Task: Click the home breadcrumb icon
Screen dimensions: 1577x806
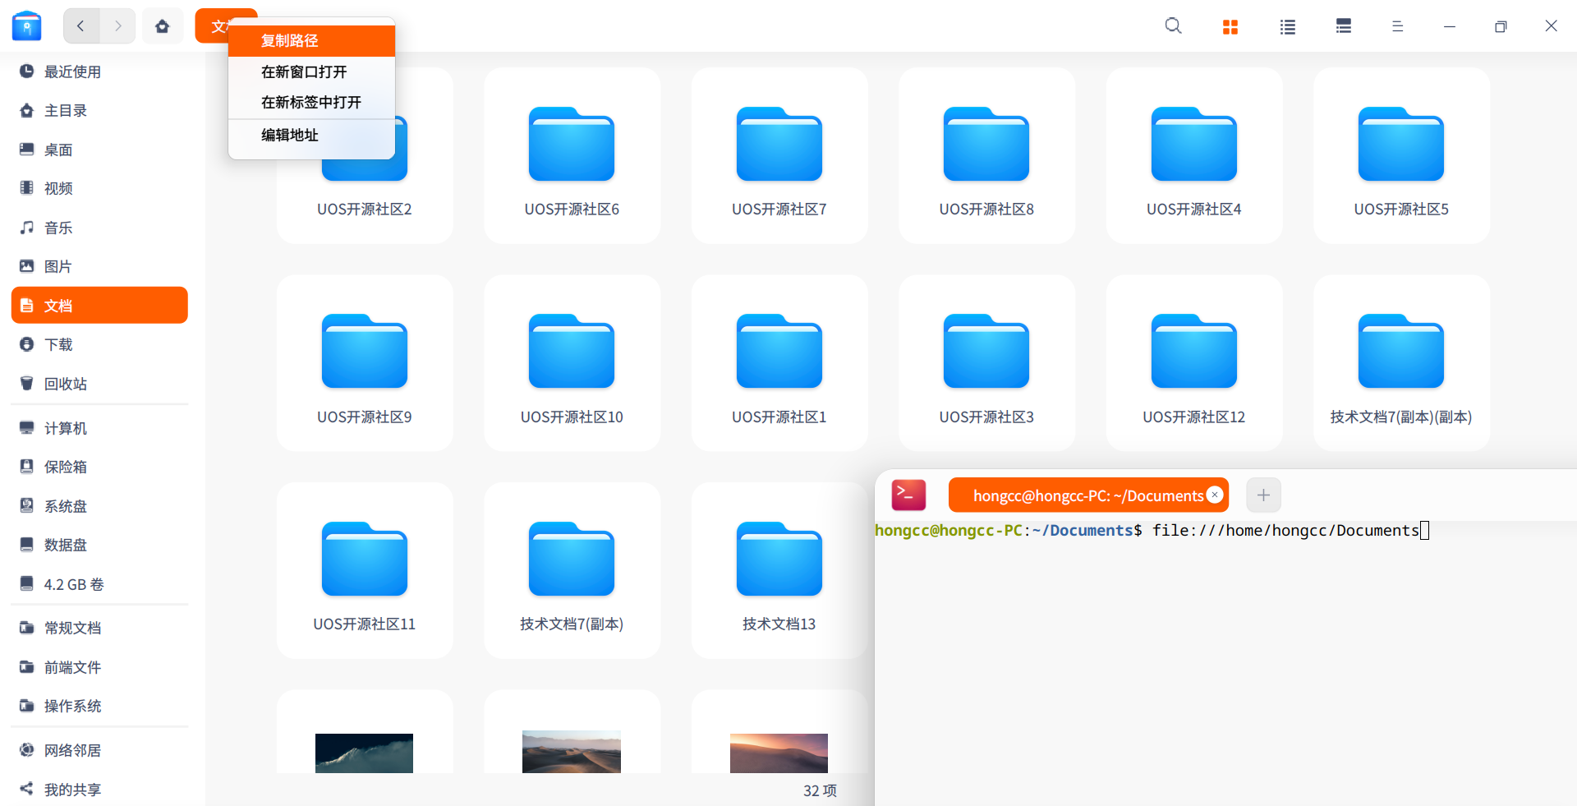Action: (x=163, y=26)
